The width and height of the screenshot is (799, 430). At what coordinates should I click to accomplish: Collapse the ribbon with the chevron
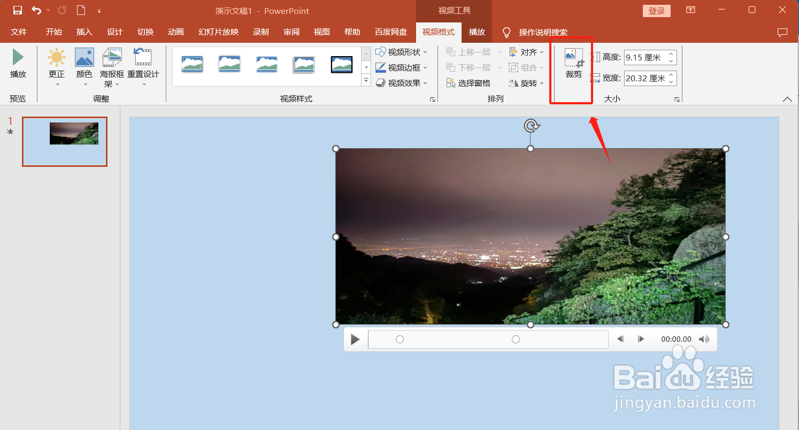tap(787, 99)
